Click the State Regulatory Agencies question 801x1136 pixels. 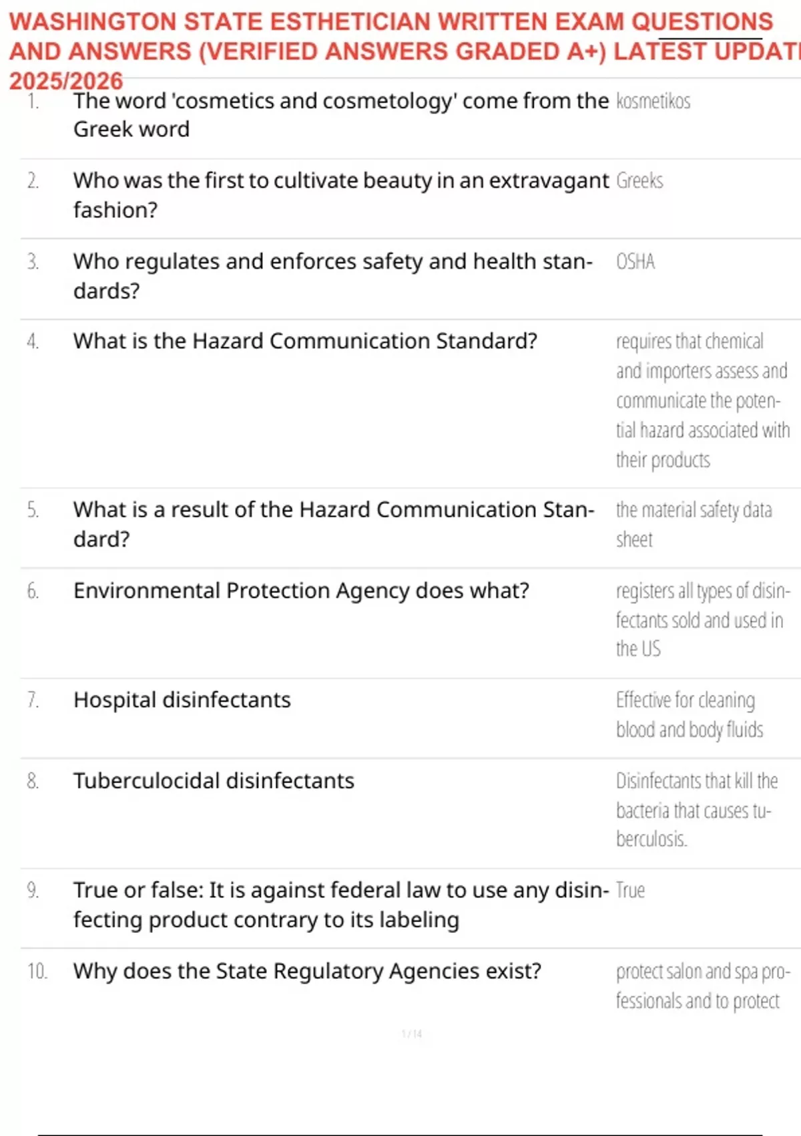[307, 971]
